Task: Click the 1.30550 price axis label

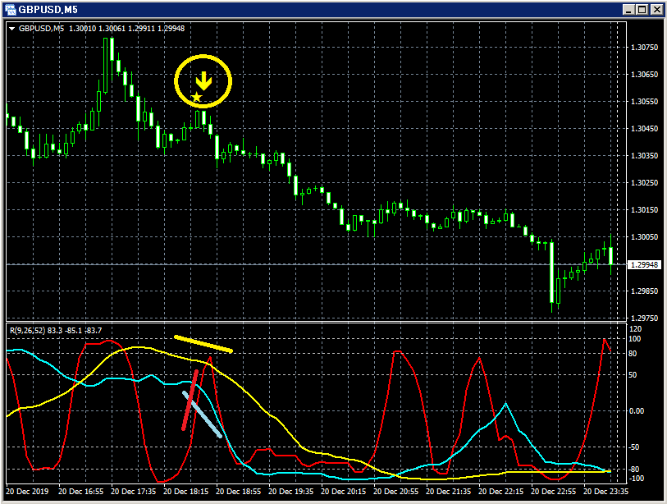Action: (x=645, y=102)
